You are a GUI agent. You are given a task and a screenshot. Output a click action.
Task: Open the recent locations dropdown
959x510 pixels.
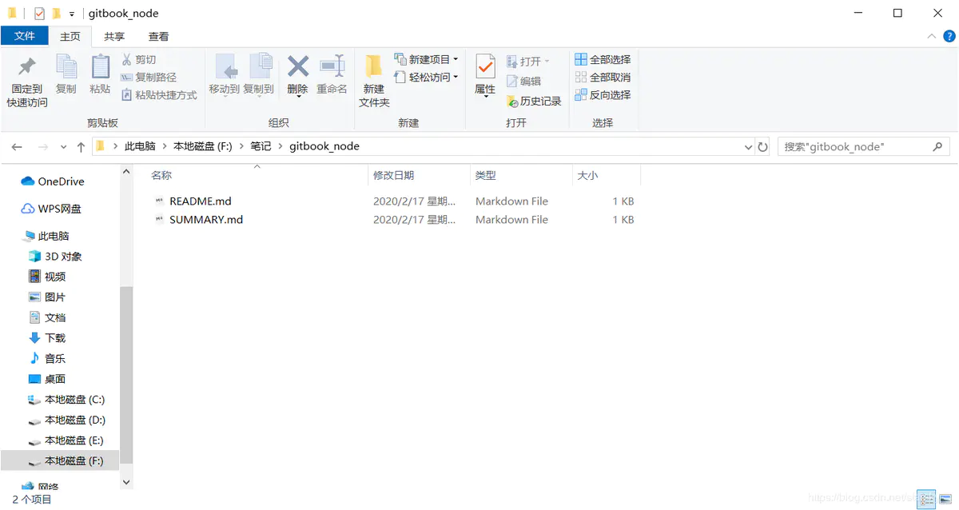pyautogui.click(x=64, y=147)
